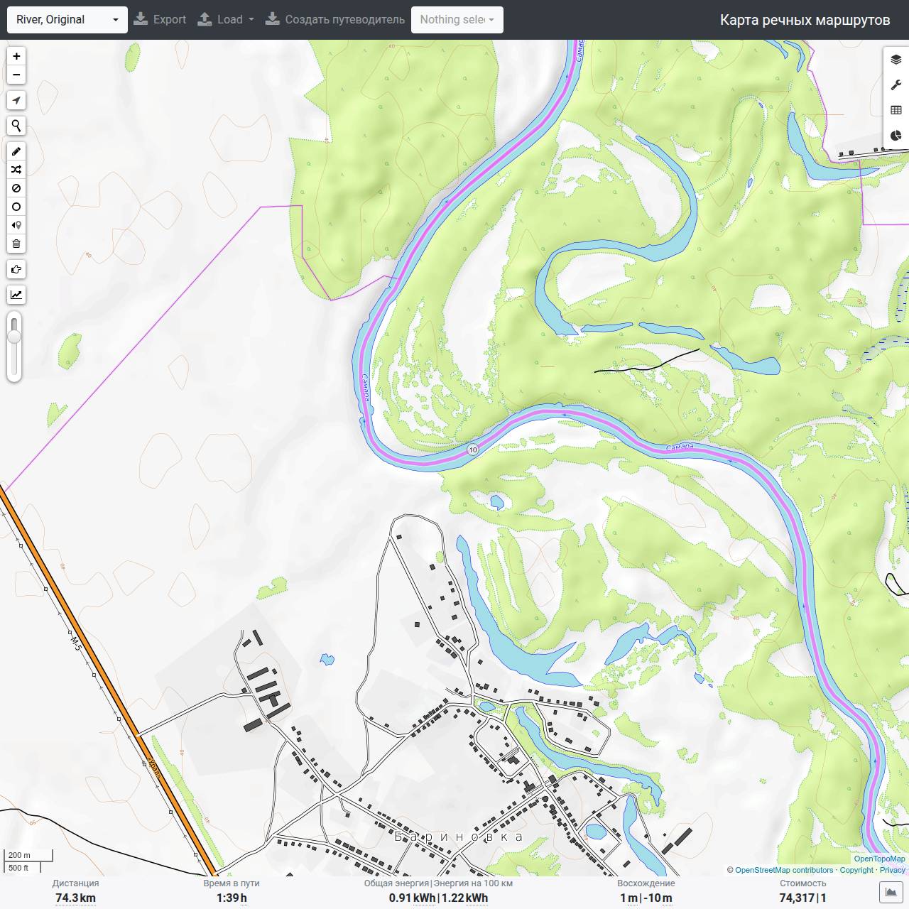909x909 pixels.
Task: Zoom out of the map
Action: 16,75
